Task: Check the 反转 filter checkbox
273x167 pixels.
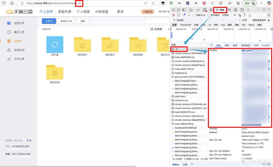Action: click(240, 20)
